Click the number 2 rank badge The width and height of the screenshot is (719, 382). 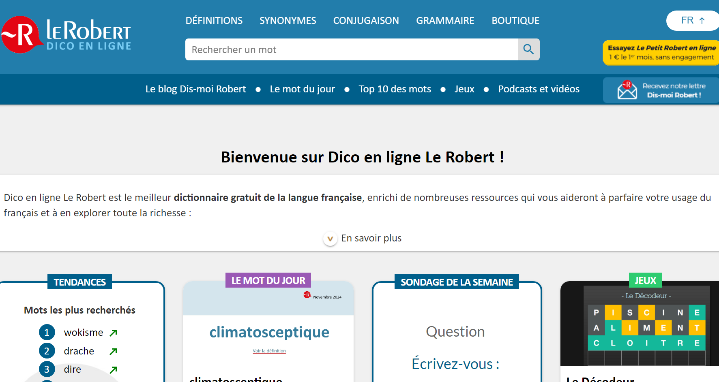coord(47,351)
